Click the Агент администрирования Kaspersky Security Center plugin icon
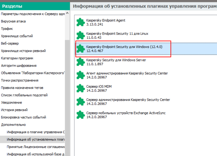Viewport: 217px width, 156px height. pyautogui.click(x=81, y=75)
